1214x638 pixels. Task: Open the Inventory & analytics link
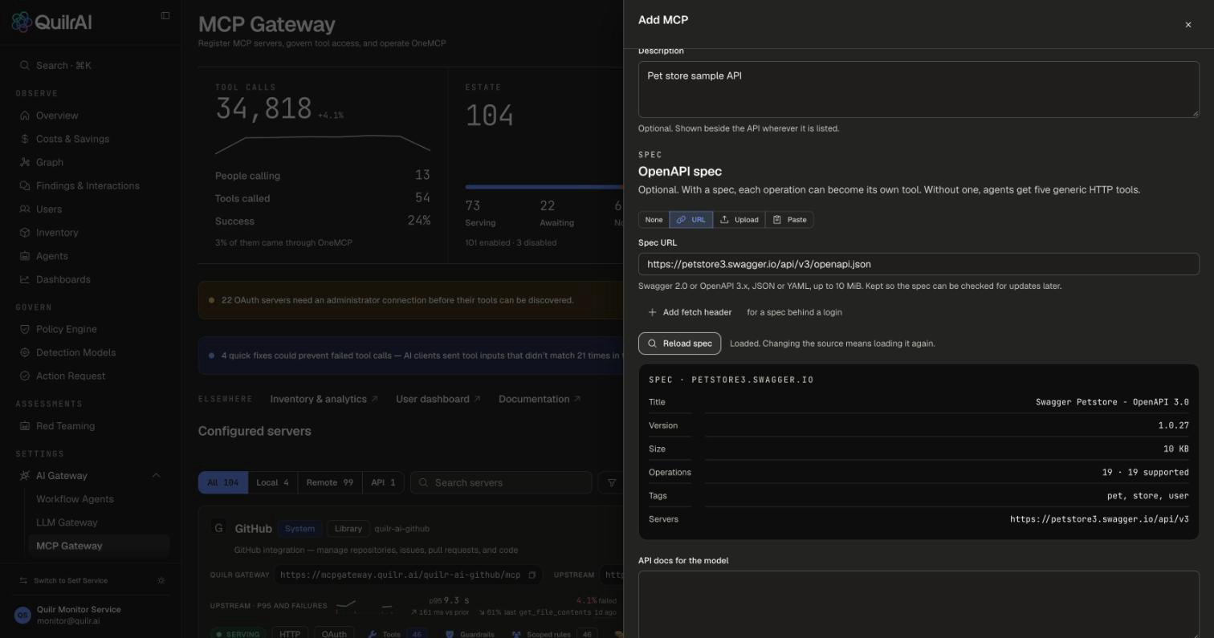pos(324,399)
